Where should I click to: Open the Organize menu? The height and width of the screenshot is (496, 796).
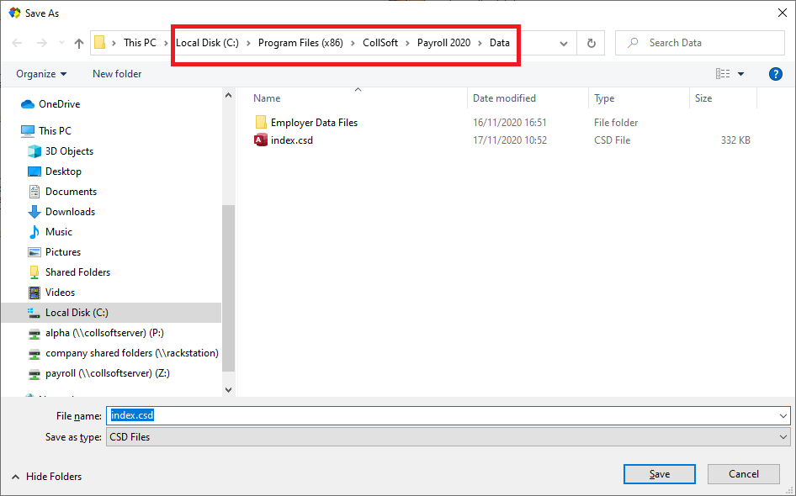(41, 74)
